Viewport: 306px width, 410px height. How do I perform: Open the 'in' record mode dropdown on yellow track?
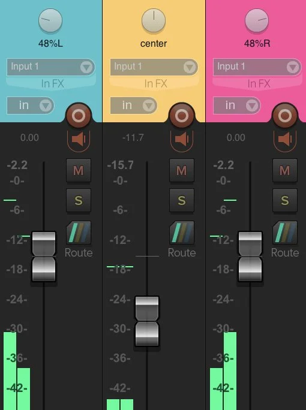pos(134,105)
